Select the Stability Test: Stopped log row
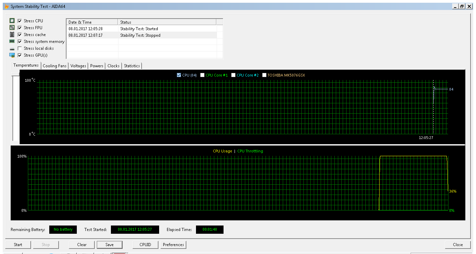This screenshot has height=254, width=476. [x=140, y=35]
